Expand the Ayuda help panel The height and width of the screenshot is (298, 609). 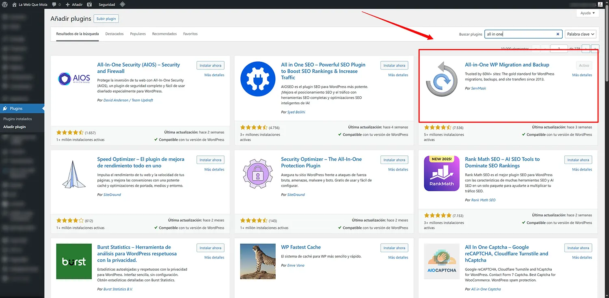pos(587,13)
